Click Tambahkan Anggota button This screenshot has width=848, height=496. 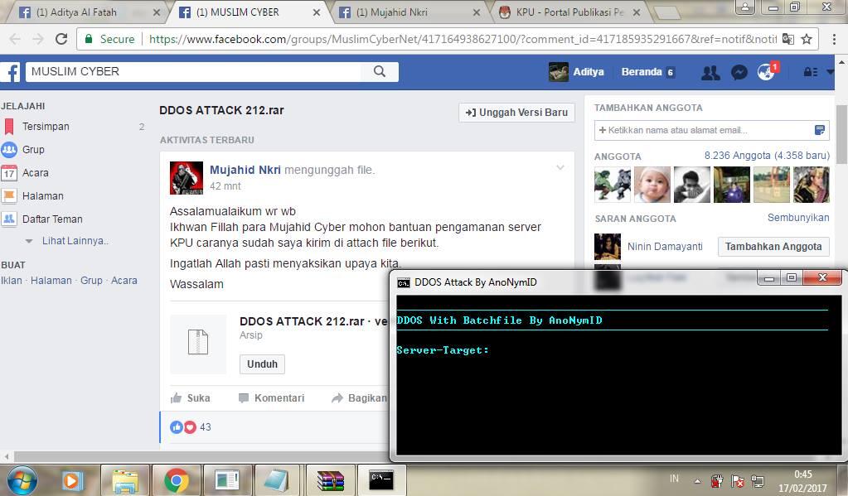773,247
